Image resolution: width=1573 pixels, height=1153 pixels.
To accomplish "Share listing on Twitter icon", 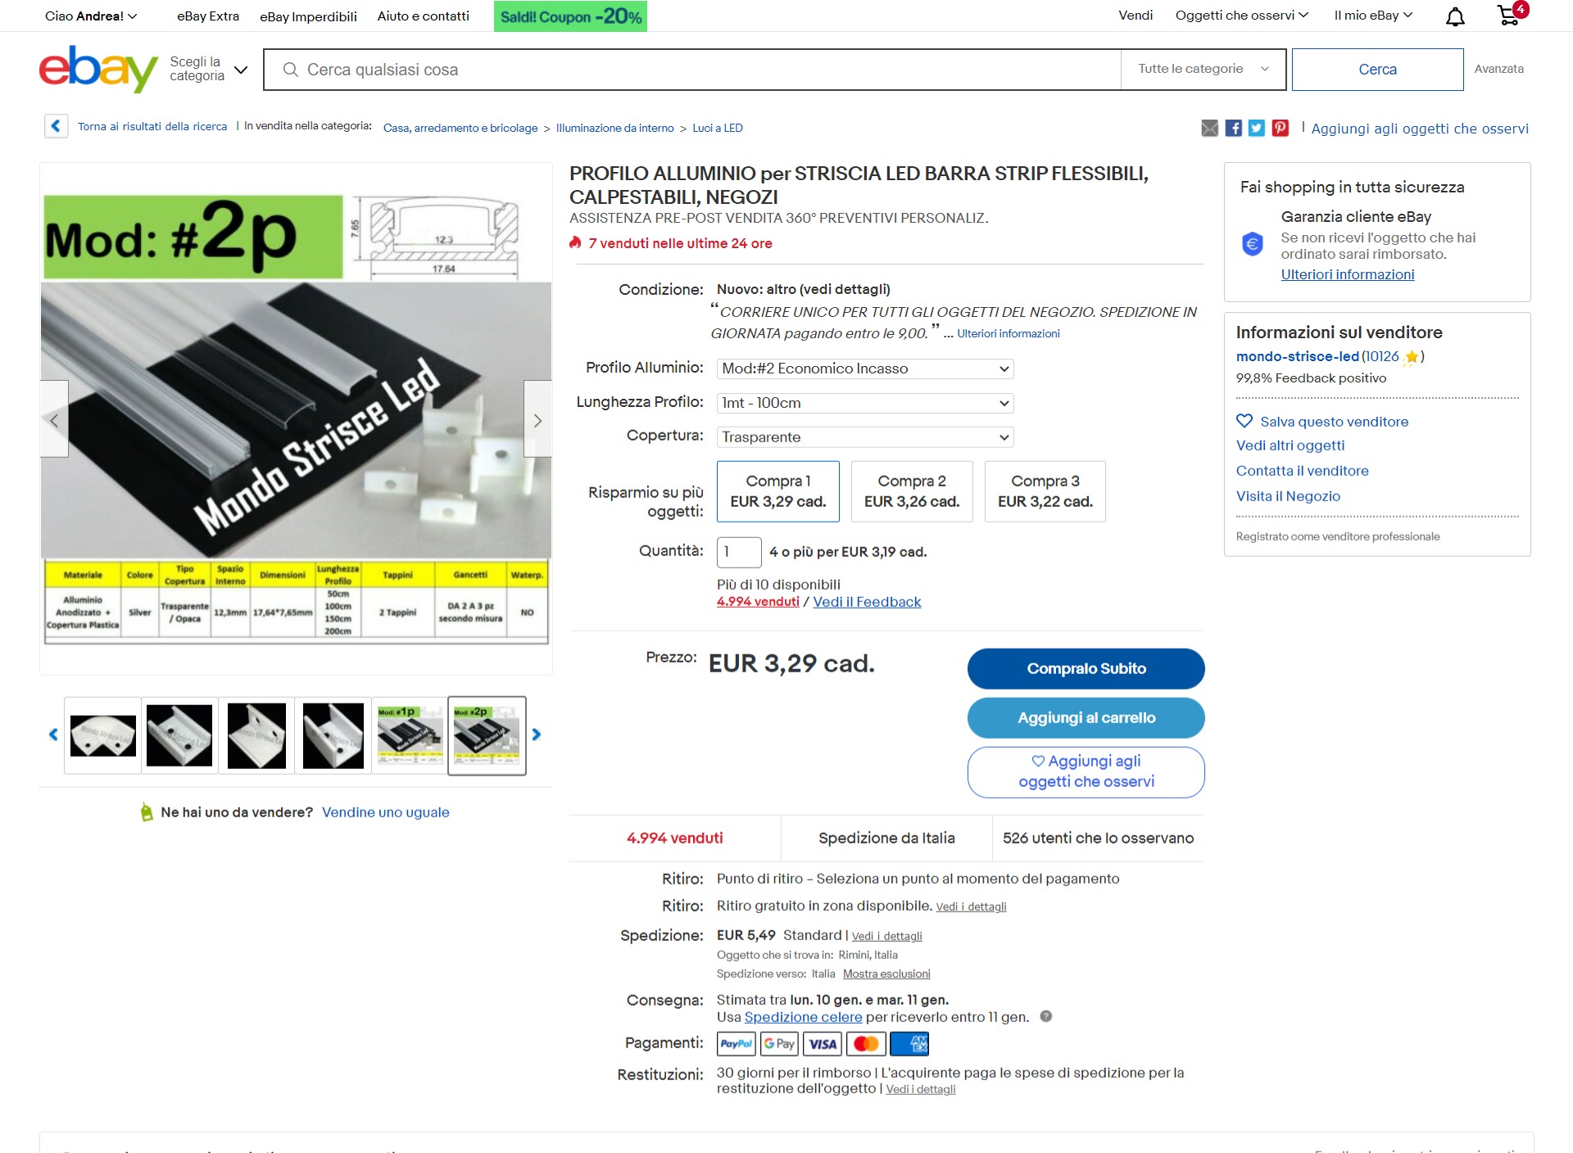I will [x=1257, y=128].
